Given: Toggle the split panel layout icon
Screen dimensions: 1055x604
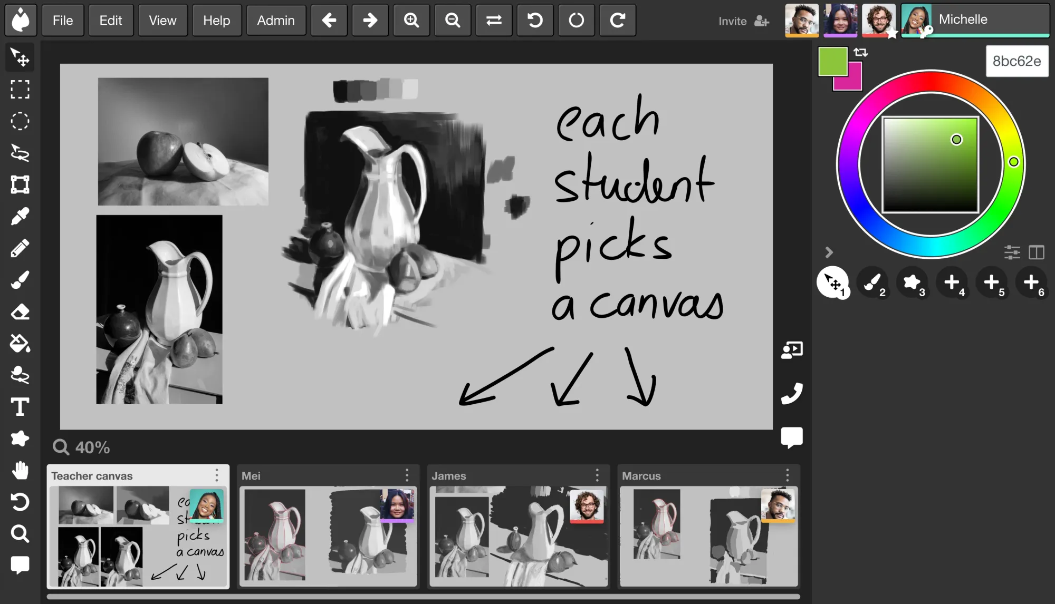Looking at the screenshot, I should tap(1036, 252).
